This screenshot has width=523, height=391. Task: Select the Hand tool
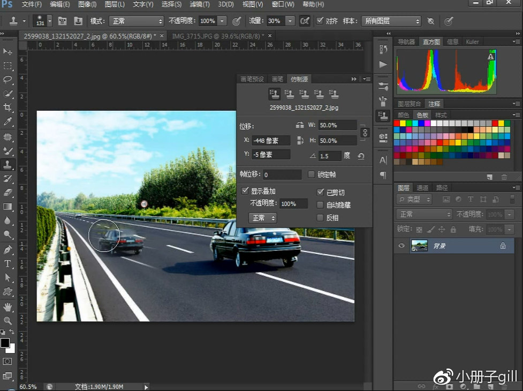point(8,306)
